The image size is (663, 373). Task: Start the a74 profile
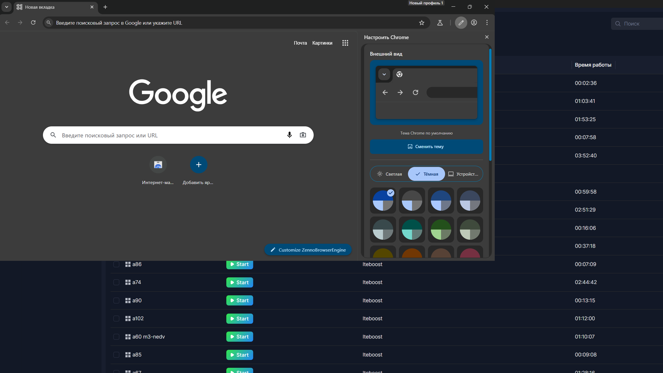pos(240,282)
